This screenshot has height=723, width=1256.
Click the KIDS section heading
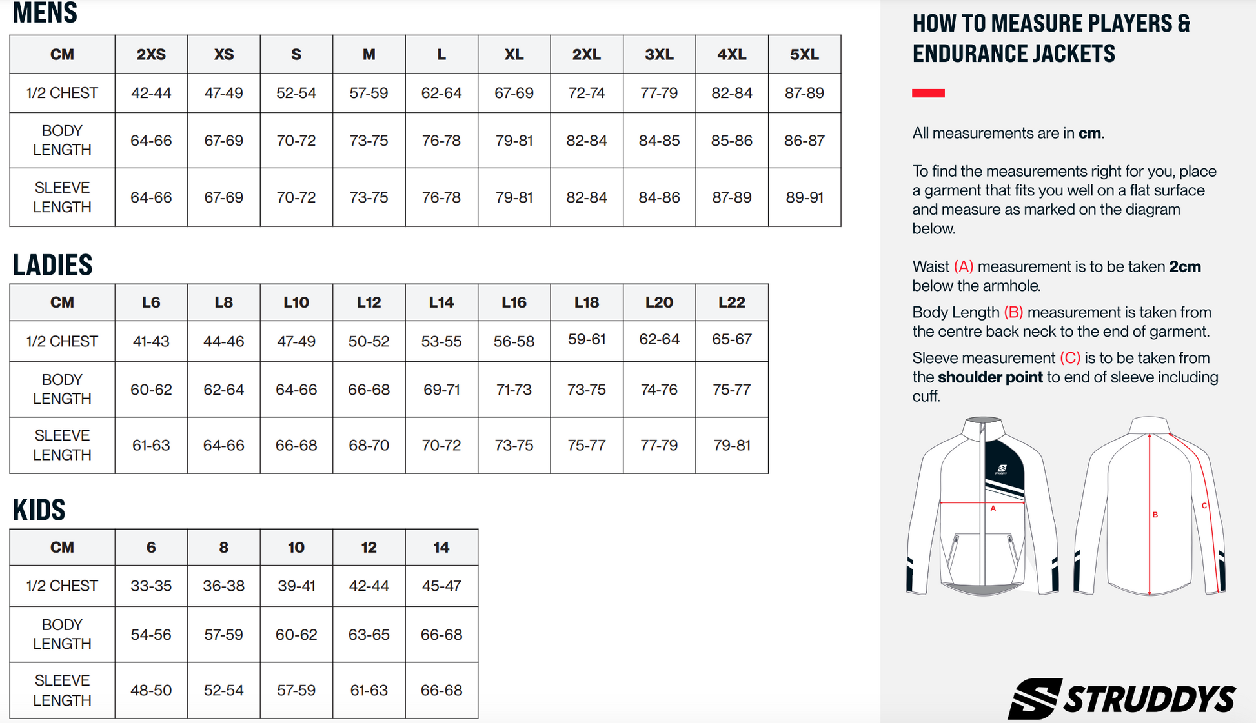pyautogui.click(x=39, y=510)
